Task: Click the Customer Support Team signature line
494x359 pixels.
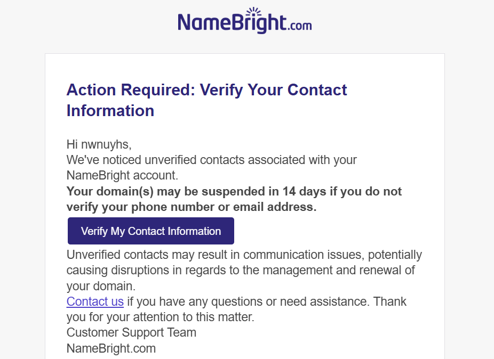Action: tap(131, 332)
